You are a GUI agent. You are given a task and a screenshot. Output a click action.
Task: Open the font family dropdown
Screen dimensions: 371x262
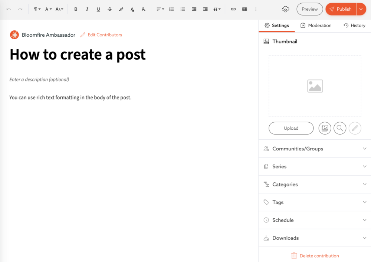click(x=48, y=9)
